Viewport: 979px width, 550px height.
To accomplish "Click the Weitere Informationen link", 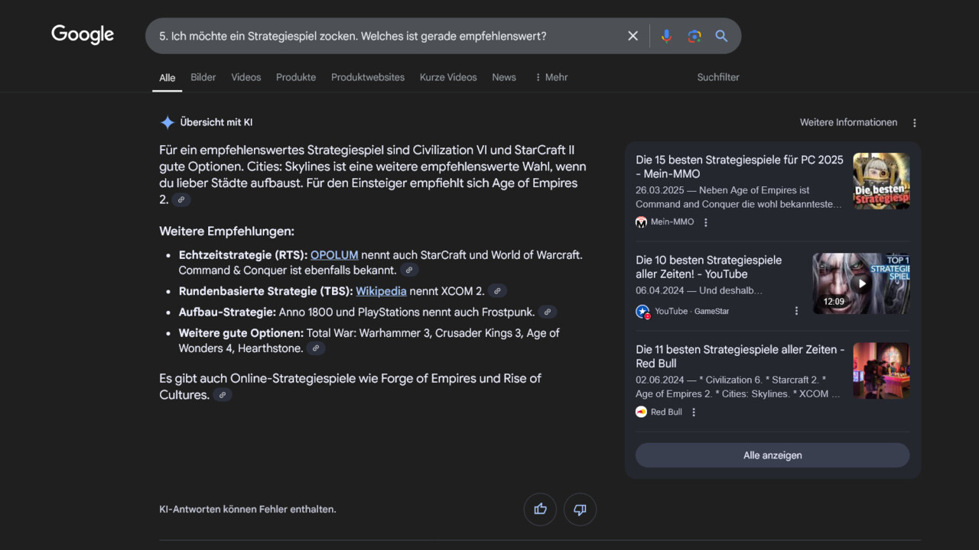I will (x=848, y=122).
